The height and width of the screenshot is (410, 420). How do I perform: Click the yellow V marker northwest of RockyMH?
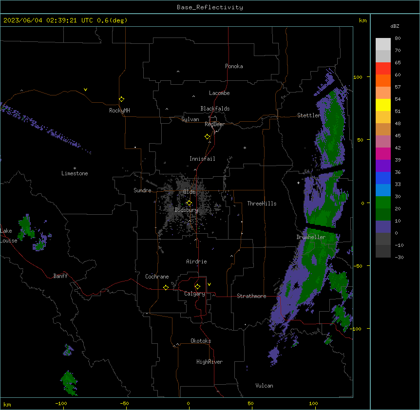tap(85, 90)
